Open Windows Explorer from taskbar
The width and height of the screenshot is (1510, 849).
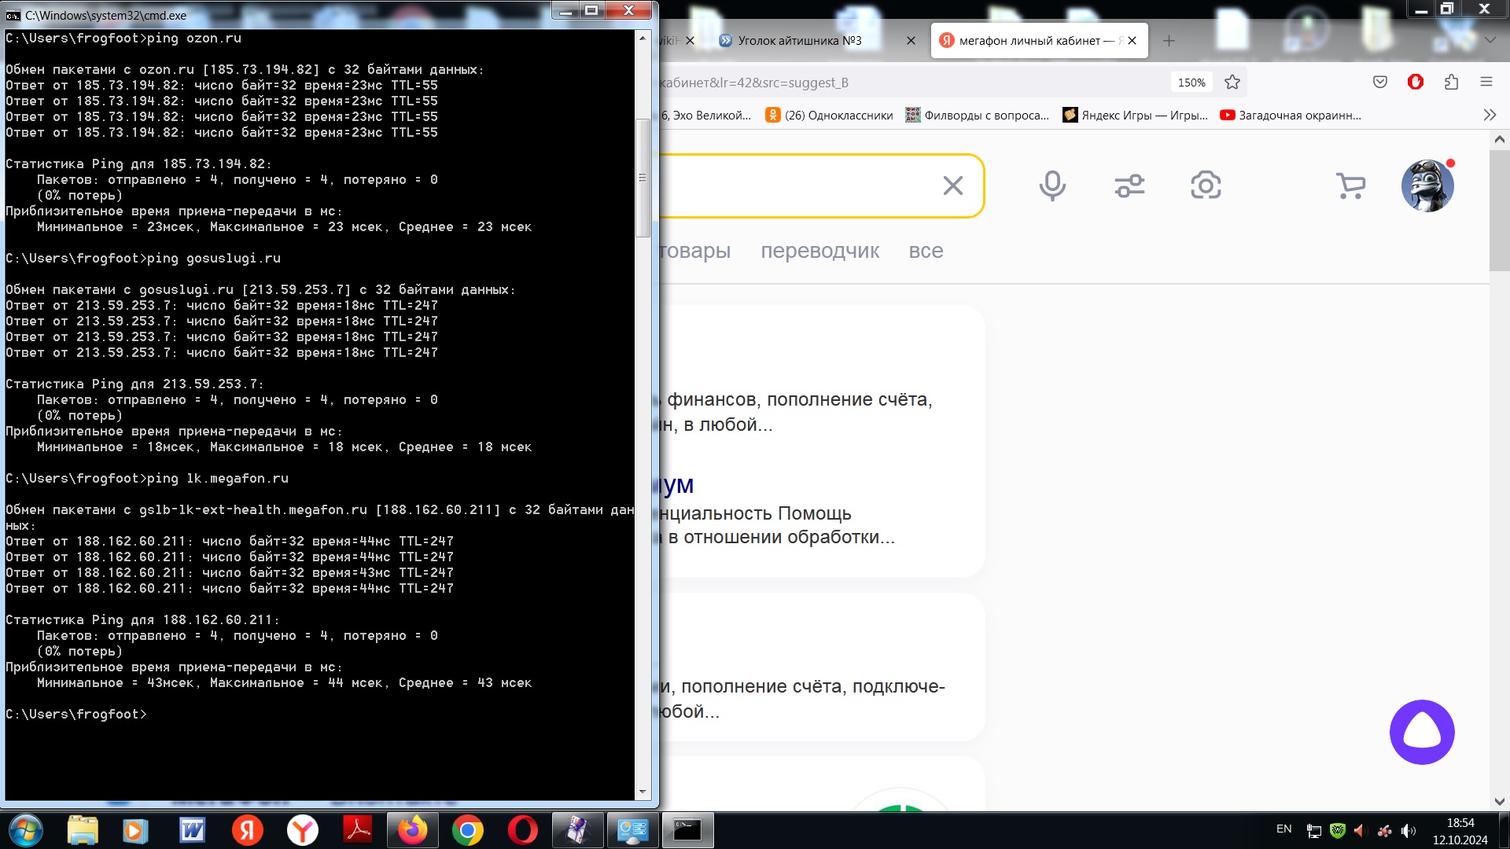coord(83,830)
